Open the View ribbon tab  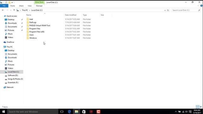(x=29, y=6)
